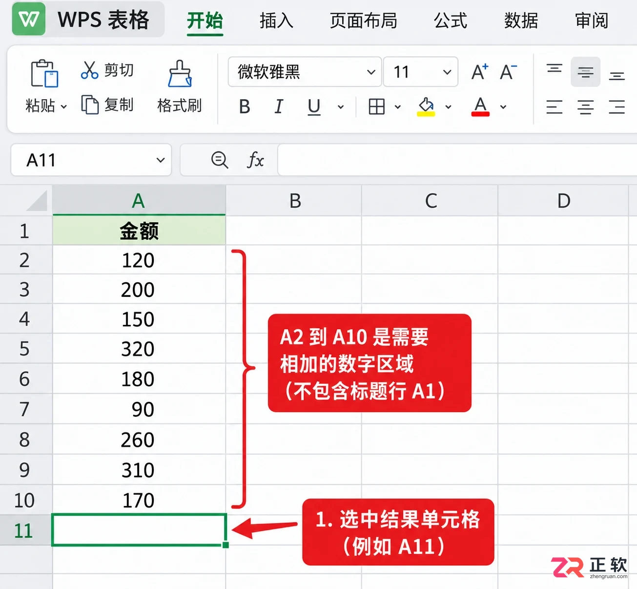Select cell containing 260
Screen dimensions: 637x589
(x=139, y=440)
